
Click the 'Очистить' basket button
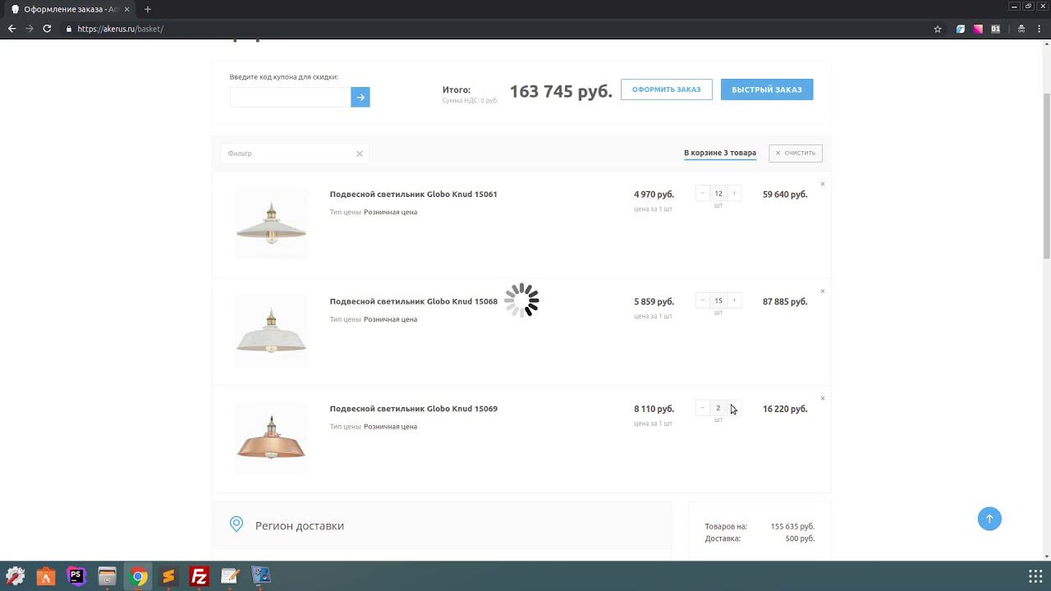[x=796, y=153]
